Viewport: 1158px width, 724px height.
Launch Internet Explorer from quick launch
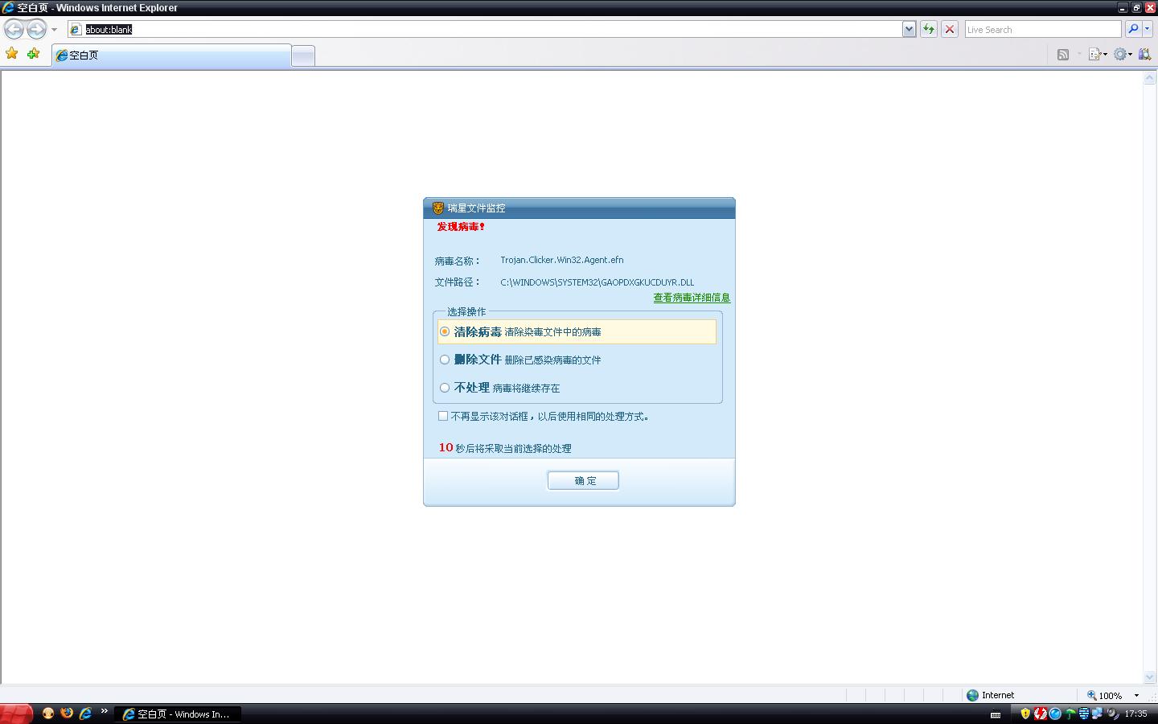tap(85, 714)
